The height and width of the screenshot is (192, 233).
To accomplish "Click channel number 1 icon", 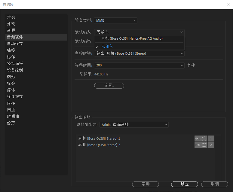I will coord(211,139).
